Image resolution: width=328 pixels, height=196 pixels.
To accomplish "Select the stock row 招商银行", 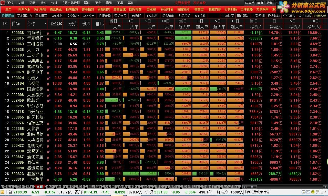I will click(164, 33).
